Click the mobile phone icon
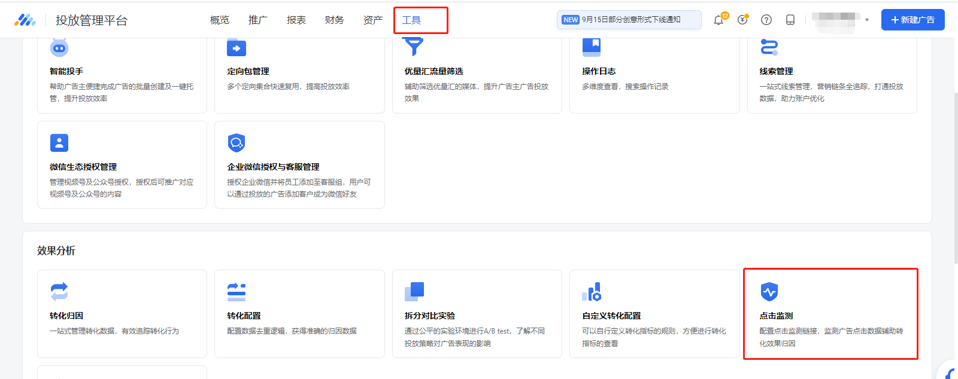This screenshot has width=958, height=379. (790, 20)
